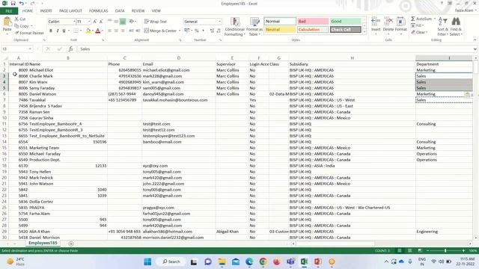Toggle Align Left button
The height and width of the screenshot is (269, 479).
coord(109,31)
